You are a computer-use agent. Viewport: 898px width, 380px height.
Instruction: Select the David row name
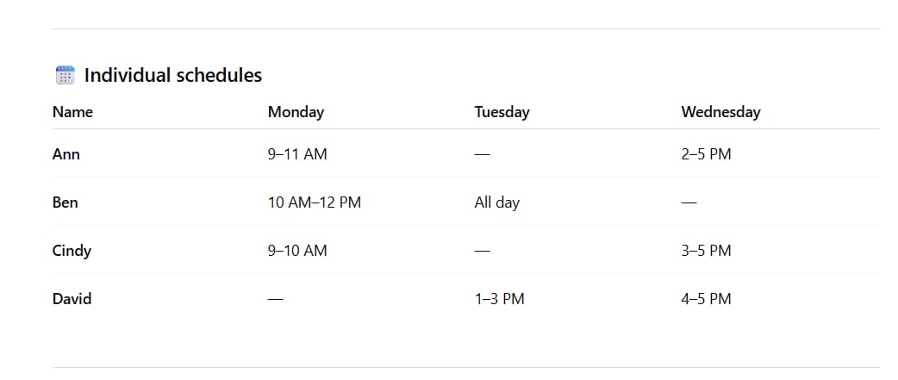click(72, 299)
